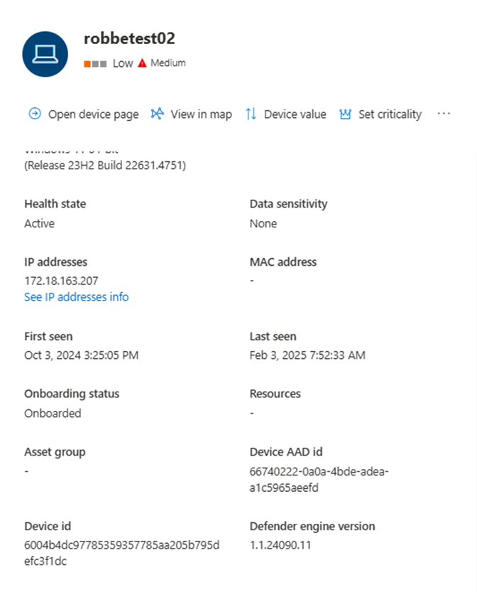
Task: Click the Low risk level bars indicator
Action: 95,63
